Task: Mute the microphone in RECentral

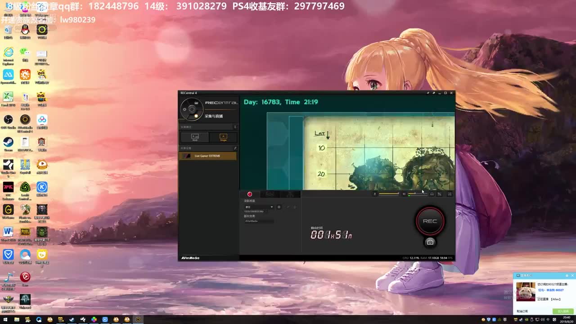Action: 375,194
